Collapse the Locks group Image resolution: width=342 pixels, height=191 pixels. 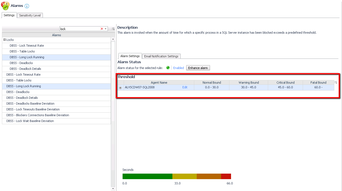(x=5, y=40)
